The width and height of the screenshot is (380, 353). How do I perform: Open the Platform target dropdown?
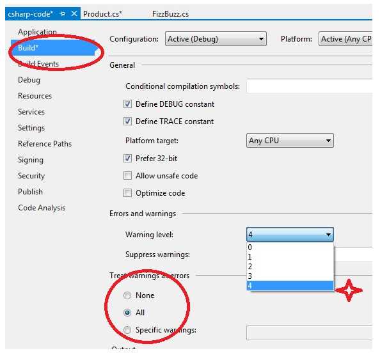click(290, 141)
